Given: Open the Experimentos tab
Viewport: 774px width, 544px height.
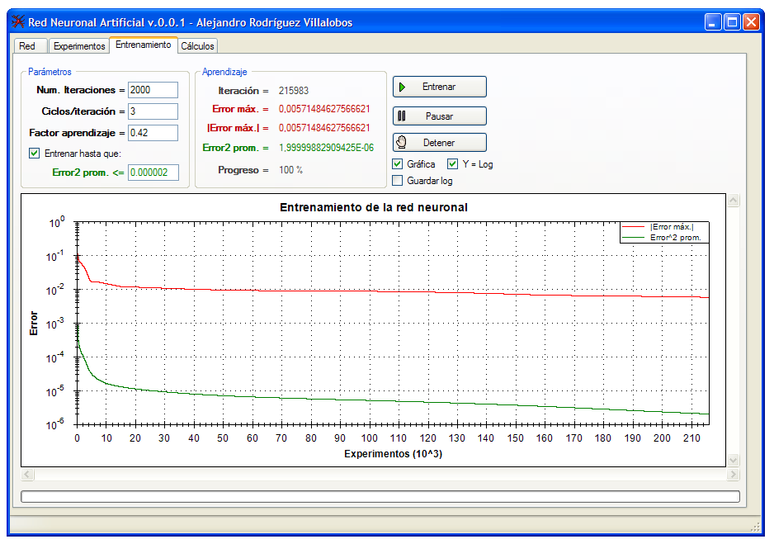Looking at the screenshot, I should [x=79, y=46].
